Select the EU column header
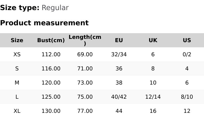 pos(119,40)
